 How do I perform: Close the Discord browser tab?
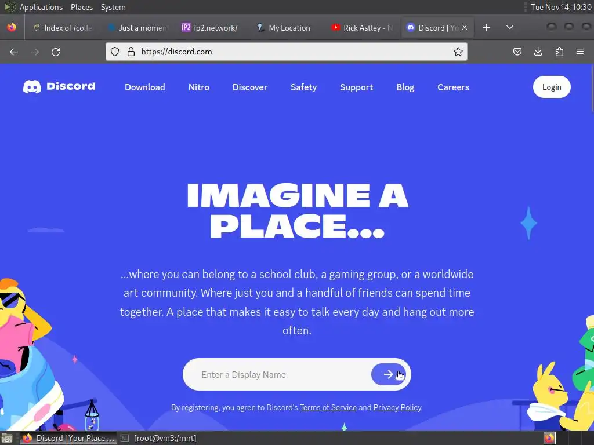coord(465,28)
